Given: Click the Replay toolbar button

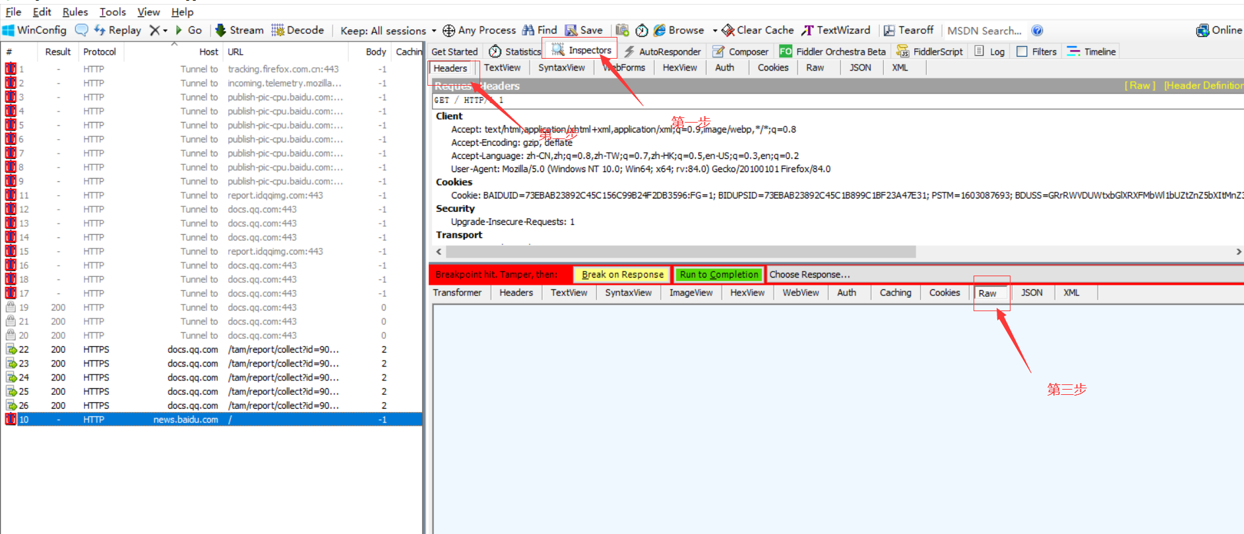Looking at the screenshot, I should click(118, 30).
